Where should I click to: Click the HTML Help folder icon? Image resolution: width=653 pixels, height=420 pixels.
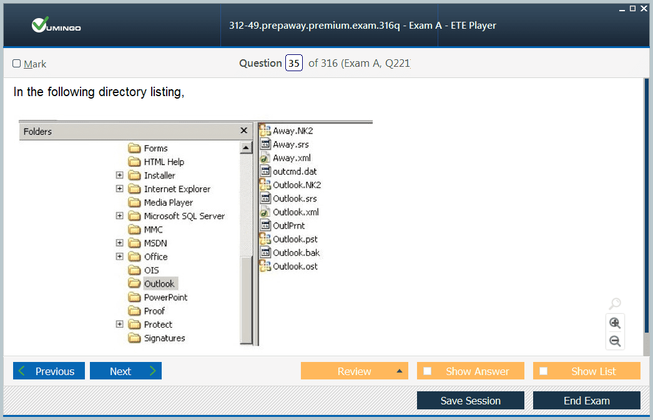click(x=134, y=162)
